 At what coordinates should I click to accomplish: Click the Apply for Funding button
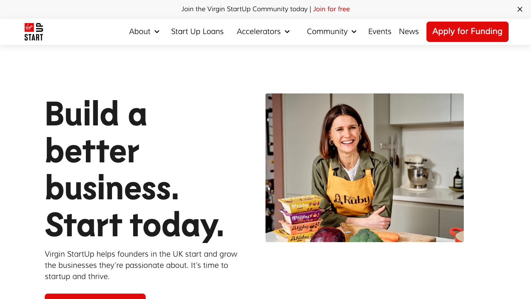pos(468,32)
